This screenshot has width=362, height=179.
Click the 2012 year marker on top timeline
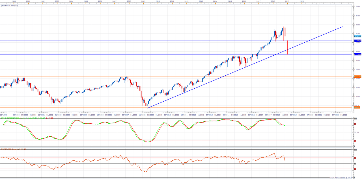[x=186, y=1]
